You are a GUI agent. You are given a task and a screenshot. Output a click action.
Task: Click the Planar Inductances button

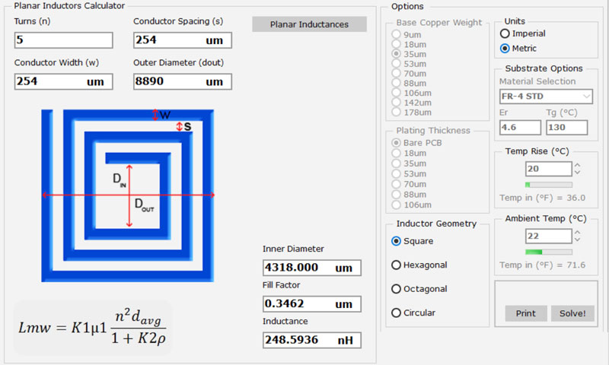[x=309, y=24]
